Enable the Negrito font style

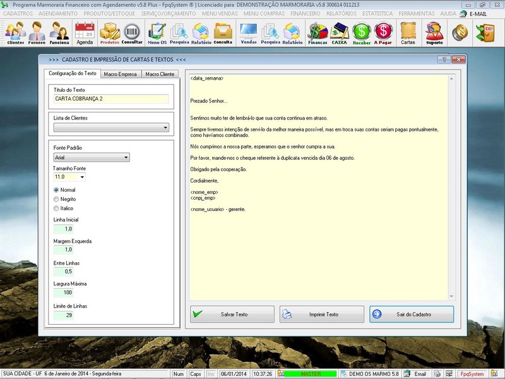(56, 199)
